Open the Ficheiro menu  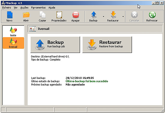pos(7,7)
